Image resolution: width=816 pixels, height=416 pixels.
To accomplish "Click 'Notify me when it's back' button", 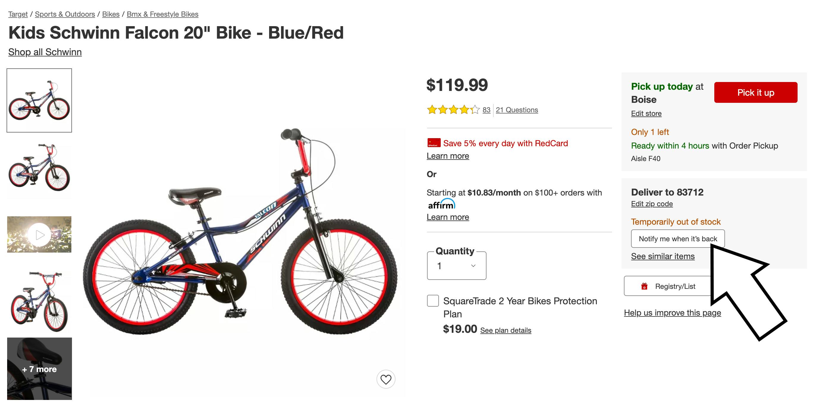I will pyautogui.click(x=677, y=239).
